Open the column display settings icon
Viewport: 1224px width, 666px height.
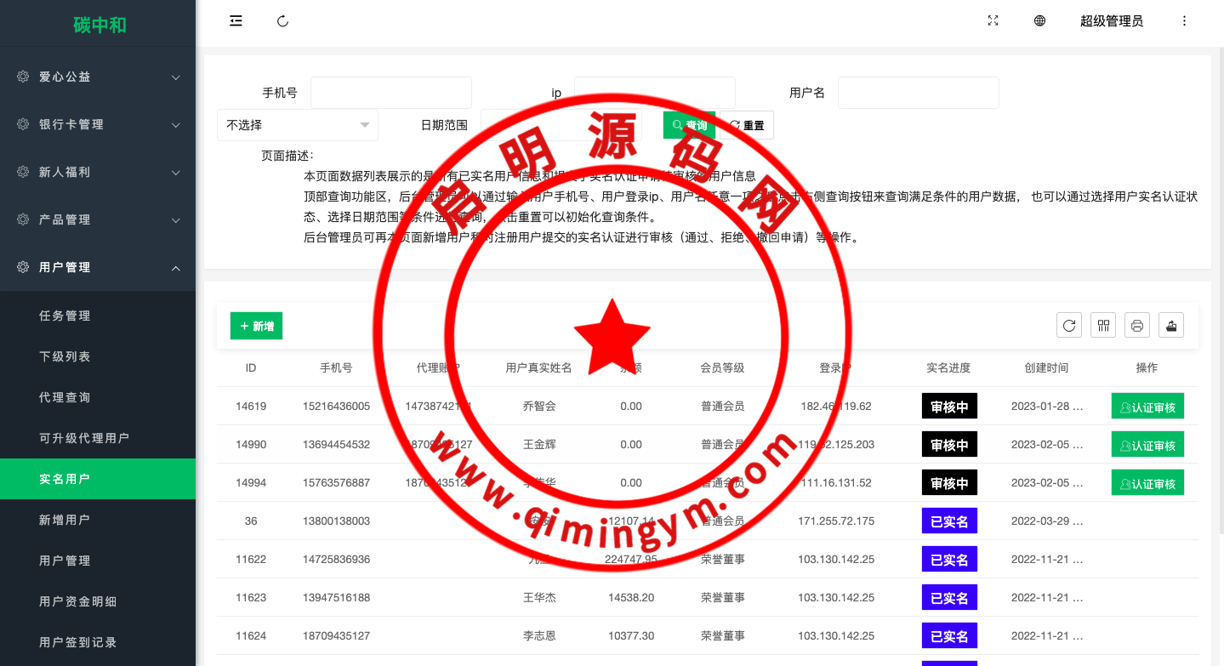pyautogui.click(x=1103, y=325)
